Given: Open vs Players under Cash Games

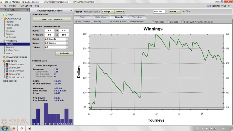Looking at the screenshot, I should (11, 37).
